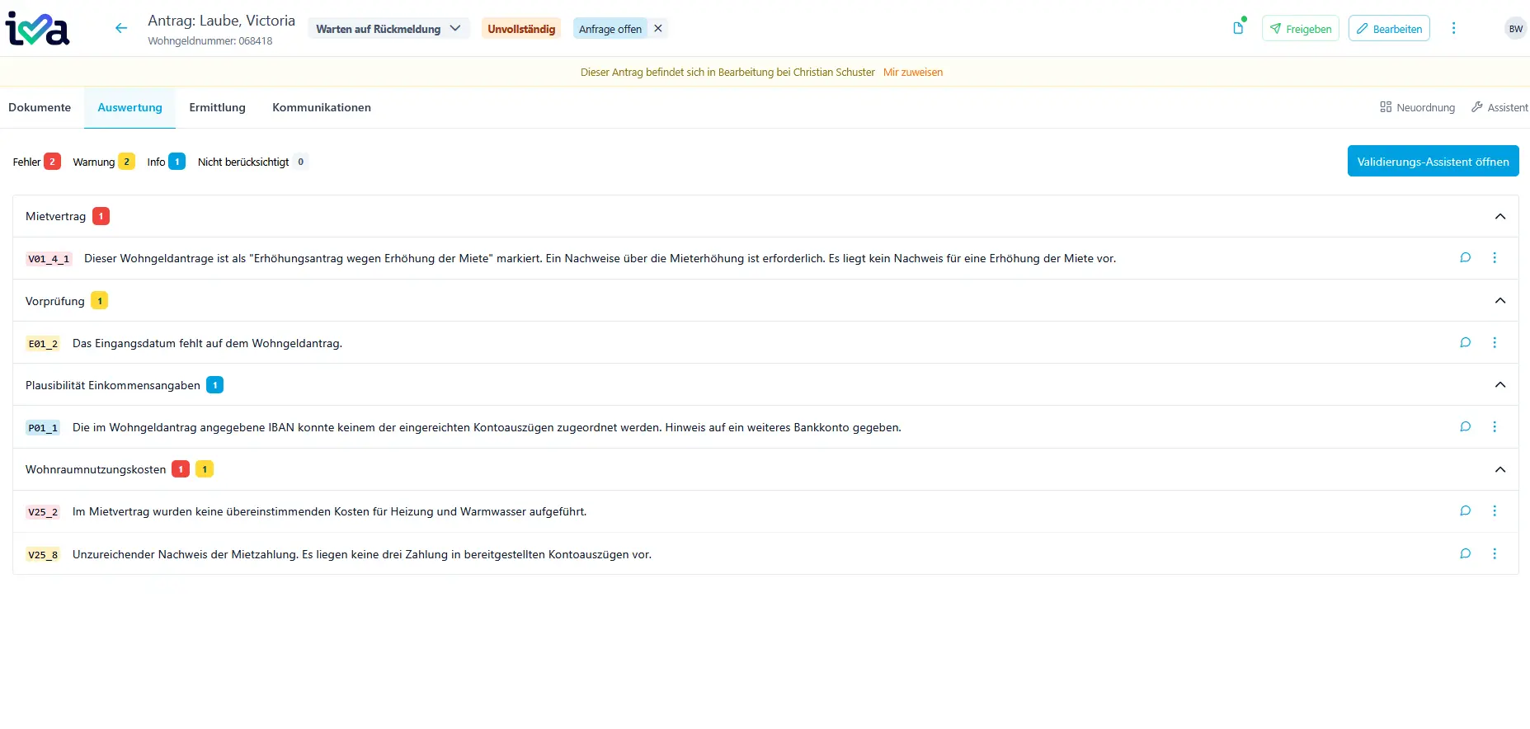Image resolution: width=1530 pixels, height=729 pixels.
Task: Open comment icon for V25_8 entry
Action: click(x=1465, y=554)
